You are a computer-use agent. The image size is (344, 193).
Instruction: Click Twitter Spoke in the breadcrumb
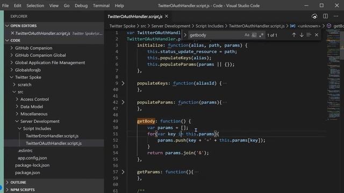[122, 26]
